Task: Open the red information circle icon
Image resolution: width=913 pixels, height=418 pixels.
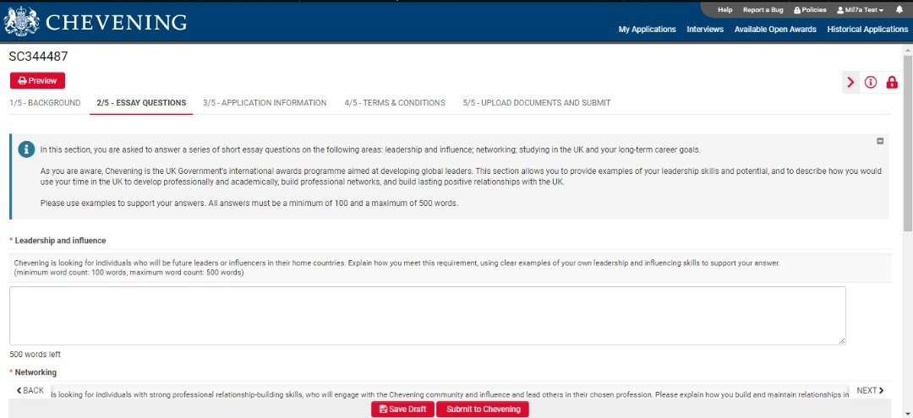Action: (x=871, y=83)
